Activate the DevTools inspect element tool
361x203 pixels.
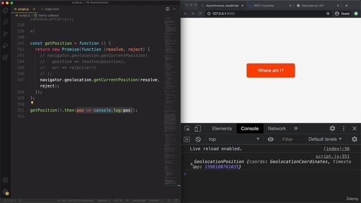(x=187, y=129)
